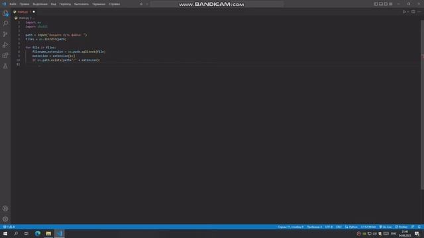Open errors and warnings count in status bar
The width and height of the screenshot is (424, 238).
9,227
